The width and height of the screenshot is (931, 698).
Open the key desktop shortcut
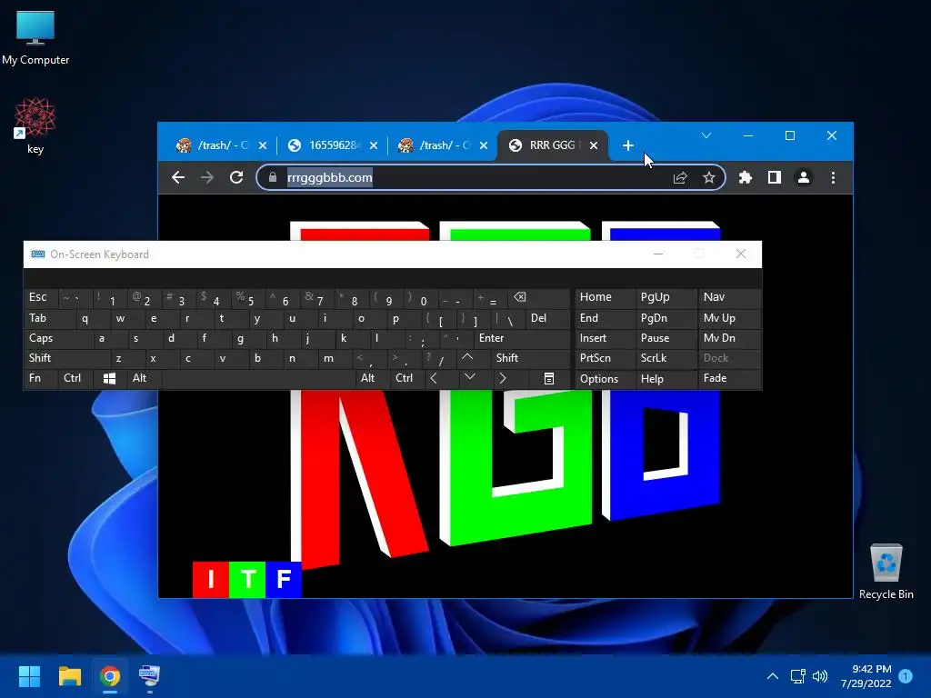(35, 125)
